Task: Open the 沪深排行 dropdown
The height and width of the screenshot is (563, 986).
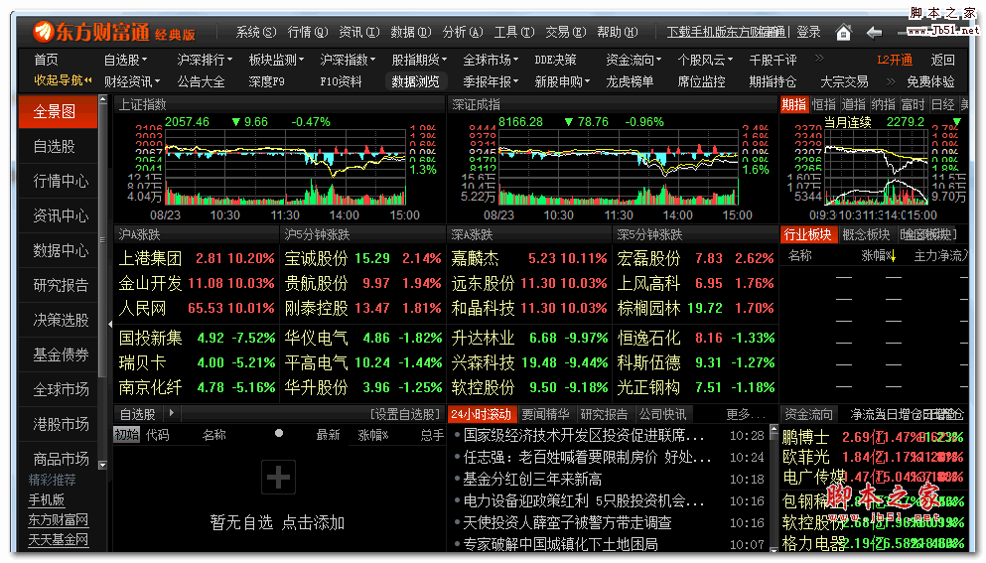Action: (205, 60)
